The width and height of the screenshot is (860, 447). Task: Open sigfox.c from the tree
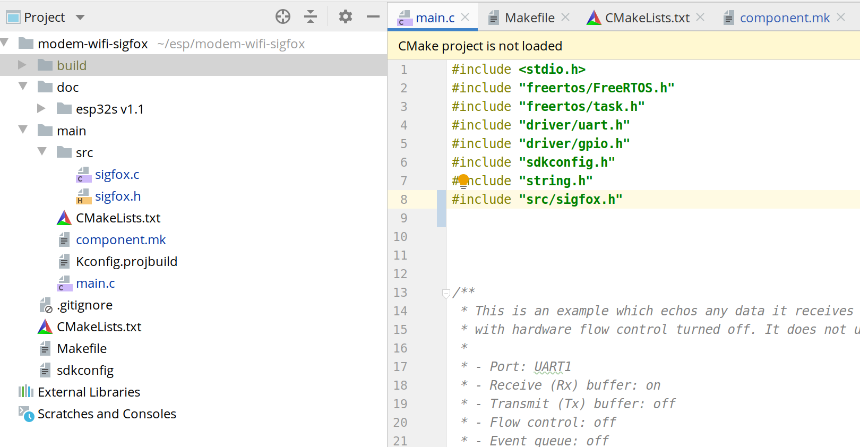[117, 174]
